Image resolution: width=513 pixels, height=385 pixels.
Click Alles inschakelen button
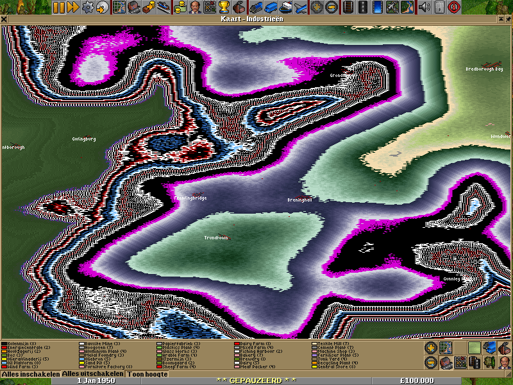coord(31,374)
